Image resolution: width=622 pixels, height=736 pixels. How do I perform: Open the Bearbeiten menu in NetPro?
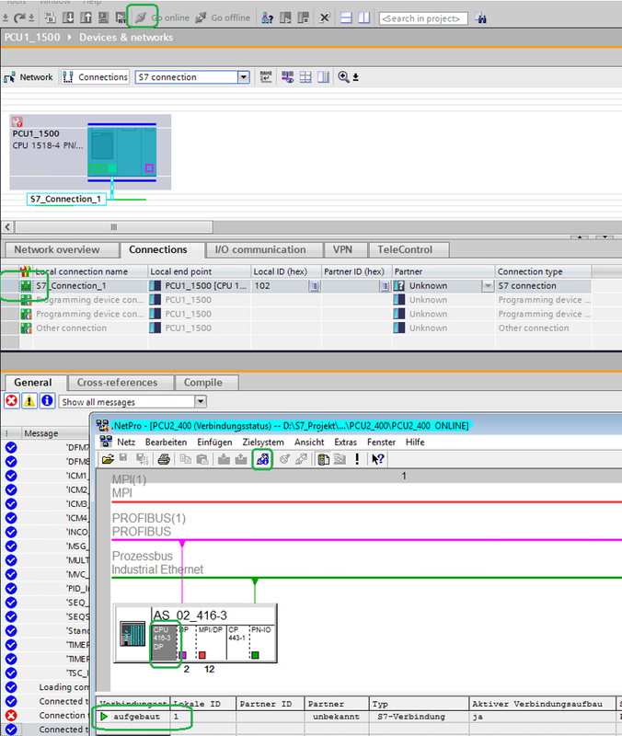[x=167, y=443]
